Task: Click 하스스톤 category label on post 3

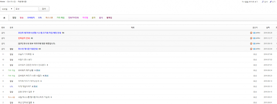Action: click(x=11, y=97)
